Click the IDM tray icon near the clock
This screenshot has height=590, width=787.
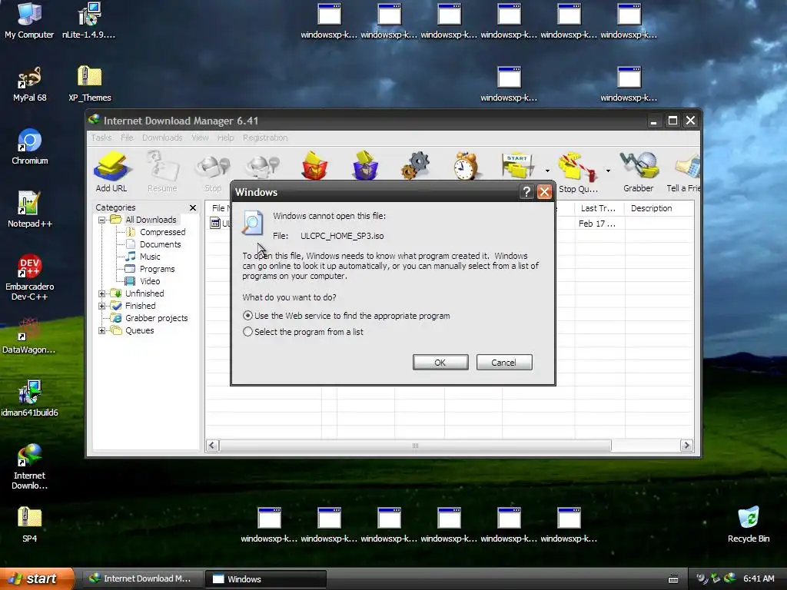tap(730, 578)
